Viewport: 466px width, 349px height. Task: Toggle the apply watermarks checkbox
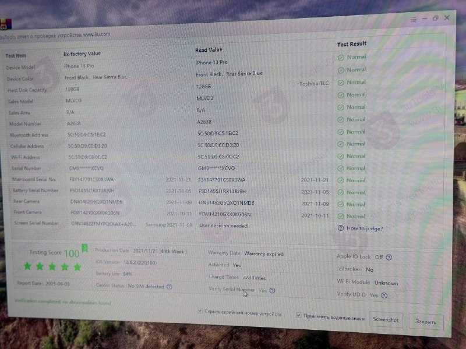pyautogui.click(x=298, y=315)
